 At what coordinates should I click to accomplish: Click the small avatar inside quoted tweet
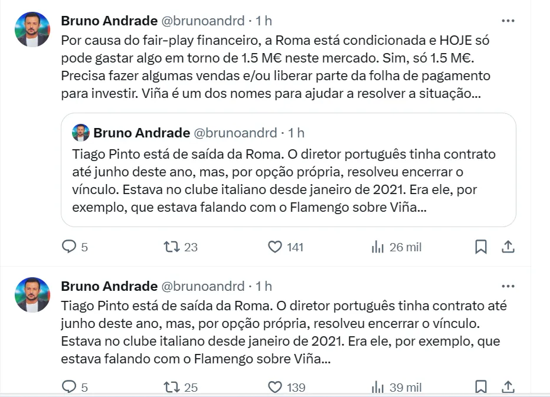click(x=81, y=133)
